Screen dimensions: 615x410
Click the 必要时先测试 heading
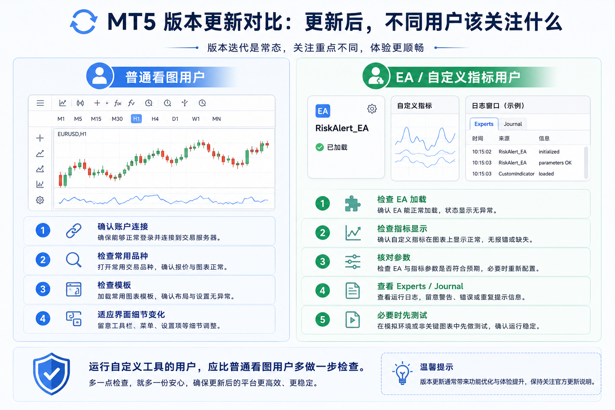point(402,316)
